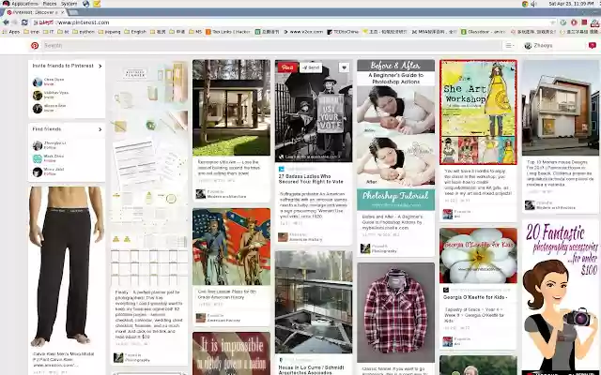Open Mona Jalal's avatar

coord(38,172)
